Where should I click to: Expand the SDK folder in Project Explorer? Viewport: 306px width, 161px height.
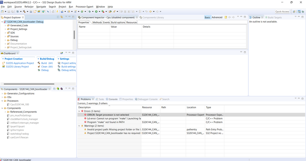(x=5, y=33)
